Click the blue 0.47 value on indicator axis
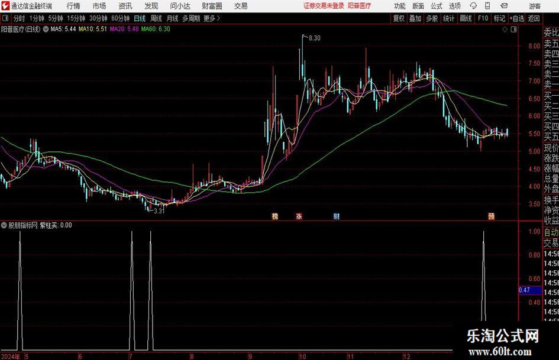Viewport: 559px width, 360px height. click(x=530, y=290)
